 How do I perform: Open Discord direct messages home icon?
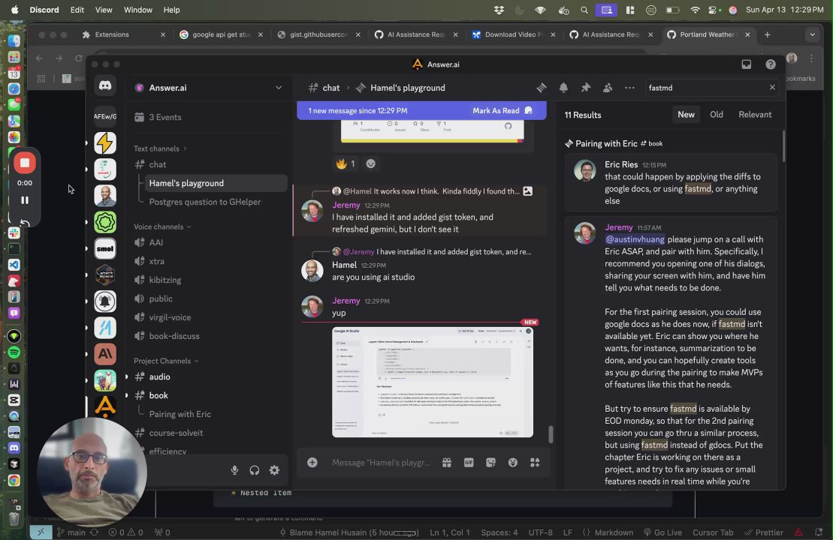[x=105, y=86]
